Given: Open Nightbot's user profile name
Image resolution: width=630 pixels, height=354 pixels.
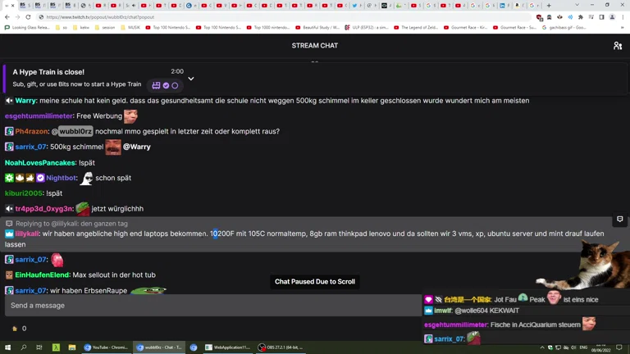Looking at the screenshot, I should (x=62, y=178).
